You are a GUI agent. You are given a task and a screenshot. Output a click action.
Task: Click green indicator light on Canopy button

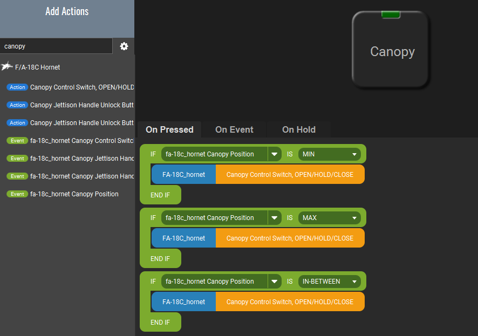391,15
